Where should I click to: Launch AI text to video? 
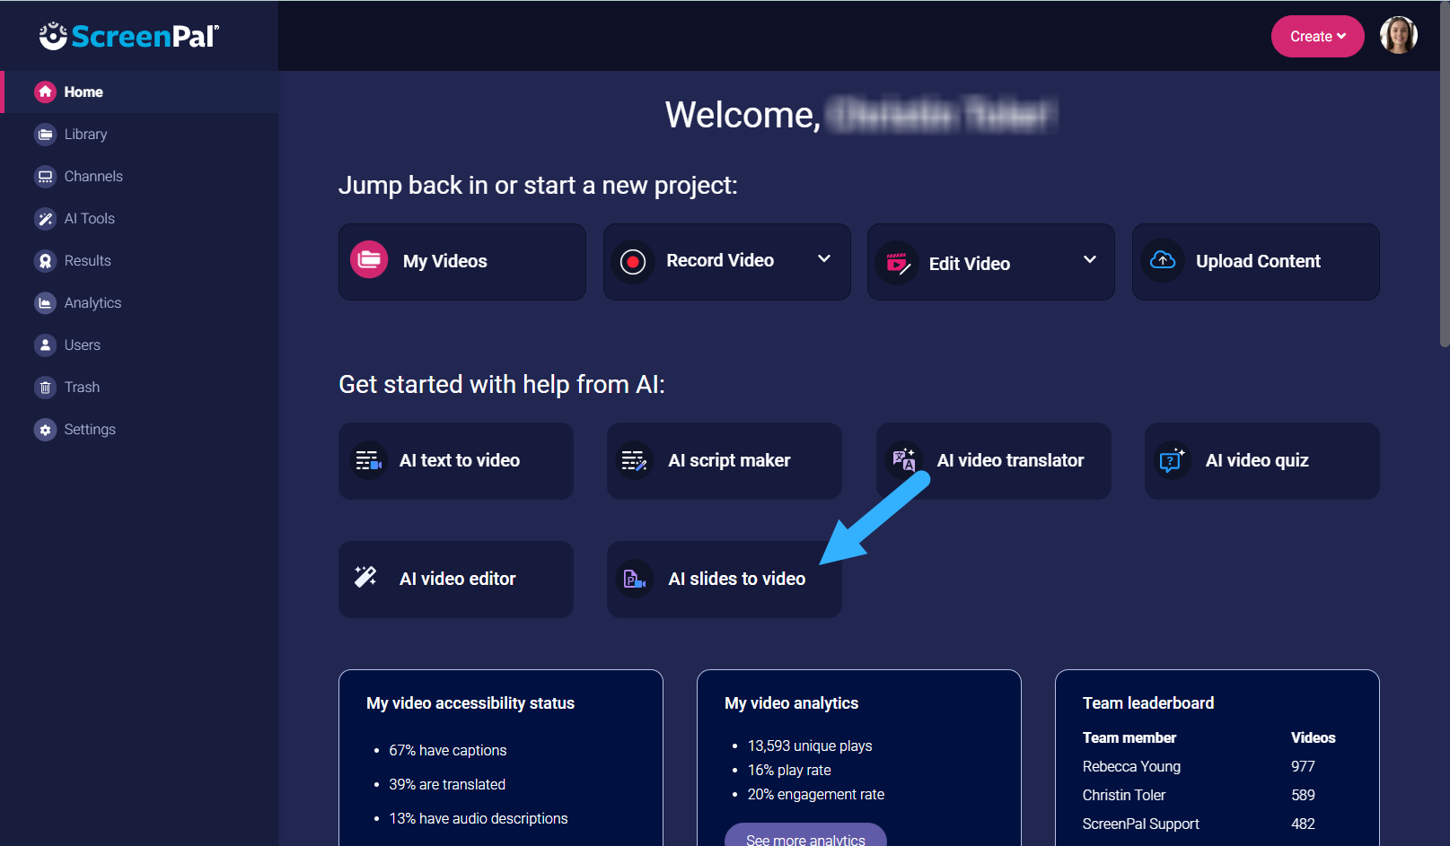pos(456,461)
